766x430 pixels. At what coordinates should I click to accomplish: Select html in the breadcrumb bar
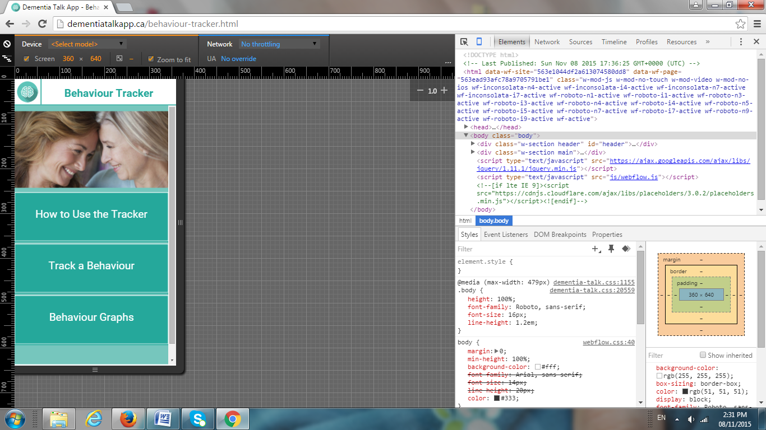pyautogui.click(x=465, y=221)
